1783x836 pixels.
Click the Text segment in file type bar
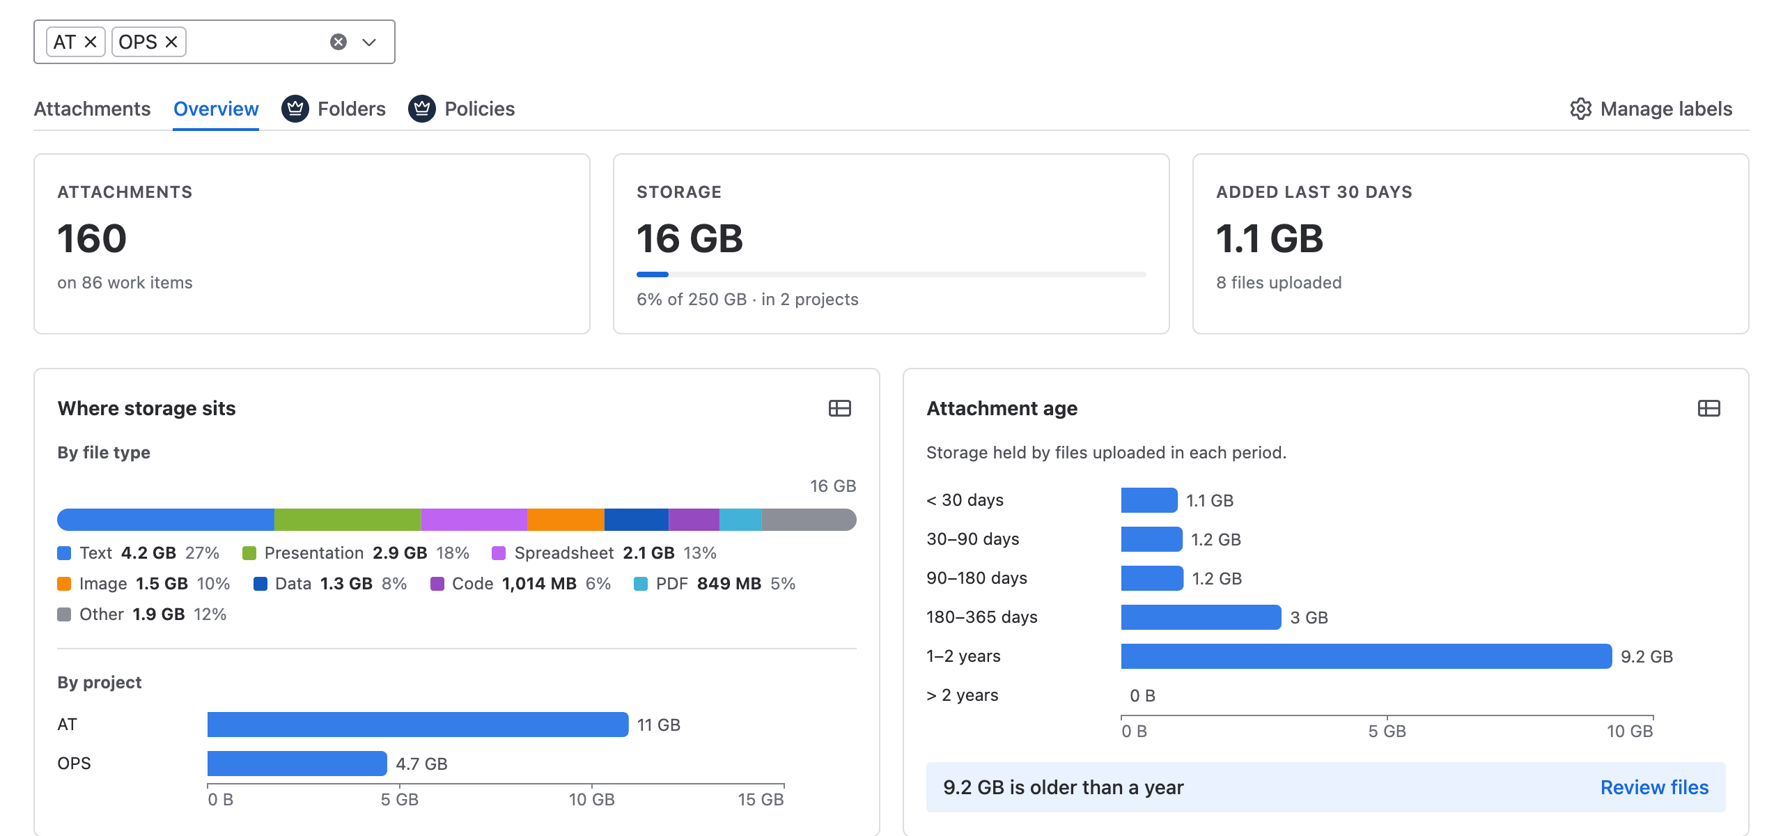coord(166,520)
